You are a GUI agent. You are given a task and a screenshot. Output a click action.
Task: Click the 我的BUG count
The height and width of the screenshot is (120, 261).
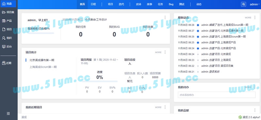tap(115, 35)
